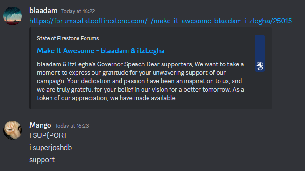Open the forums.stateoffirestone.com URL link
Screen dimensions: 305x171
[x=161, y=21]
